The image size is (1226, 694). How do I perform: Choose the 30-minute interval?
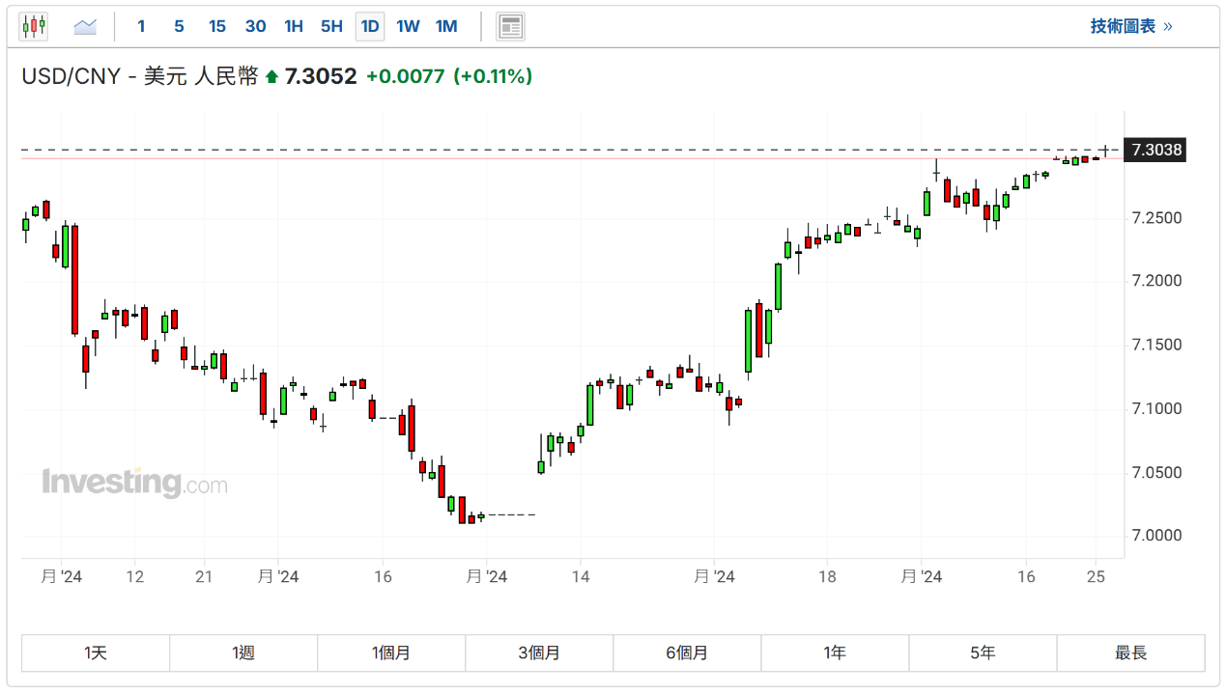click(255, 26)
